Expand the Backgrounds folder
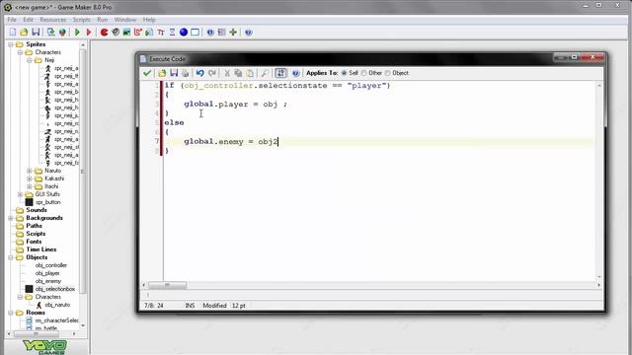This screenshot has height=355, width=632. pyautogui.click(x=11, y=218)
